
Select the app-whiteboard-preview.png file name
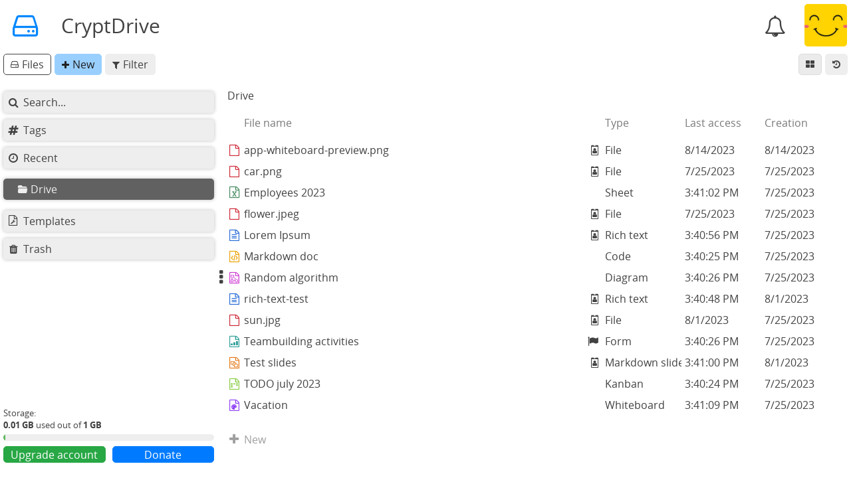(x=316, y=150)
